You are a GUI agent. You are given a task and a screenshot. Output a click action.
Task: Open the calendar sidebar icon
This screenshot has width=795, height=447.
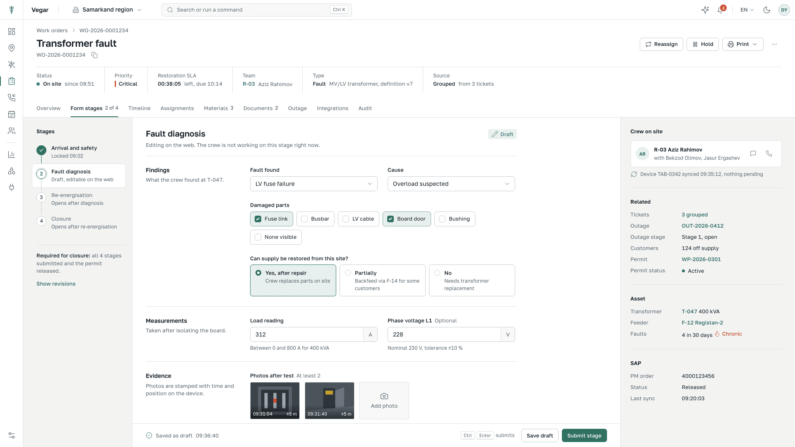pyautogui.click(x=12, y=114)
